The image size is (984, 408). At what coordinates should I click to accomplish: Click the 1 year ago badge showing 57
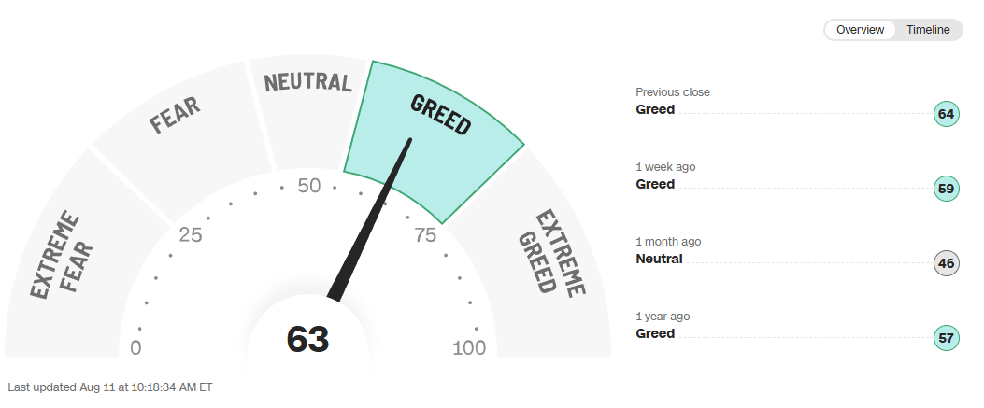point(946,338)
